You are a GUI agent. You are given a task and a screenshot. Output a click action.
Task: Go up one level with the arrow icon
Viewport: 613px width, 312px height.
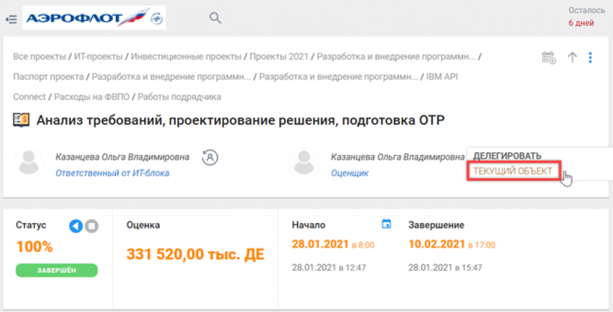(x=572, y=58)
